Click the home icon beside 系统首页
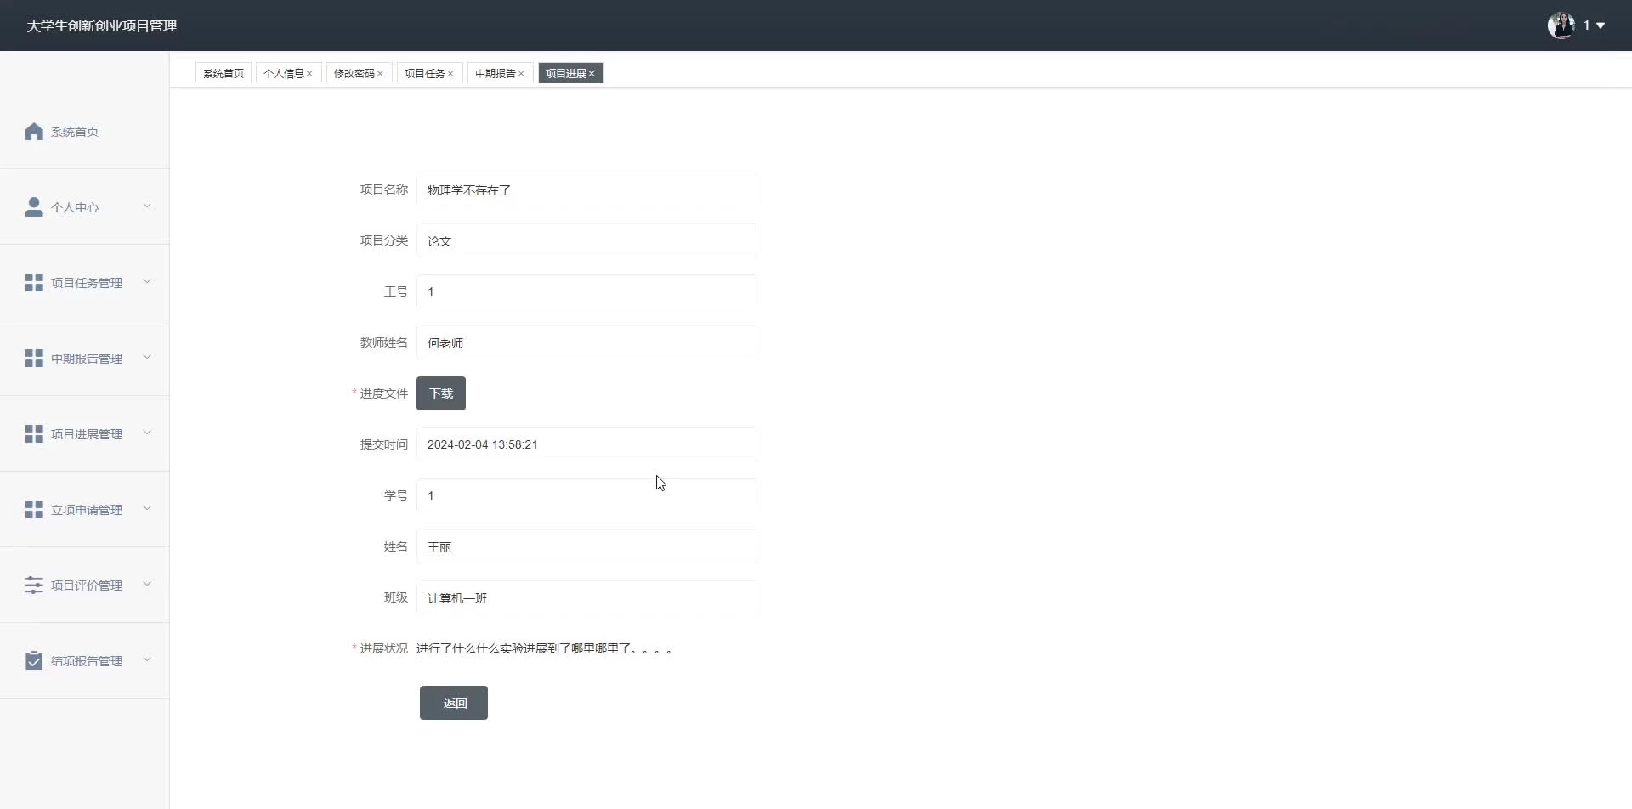Image resolution: width=1632 pixels, height=809 pixels. tap(34, 132)
